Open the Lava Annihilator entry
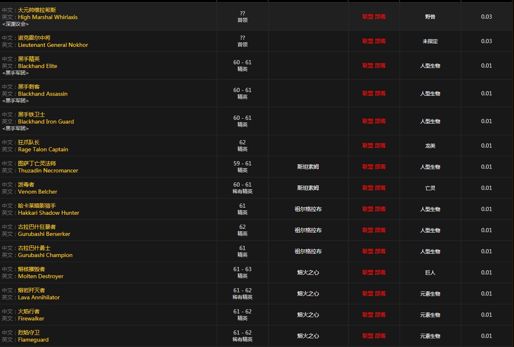This screenshot has width=514, height=347. coord(39,297)
